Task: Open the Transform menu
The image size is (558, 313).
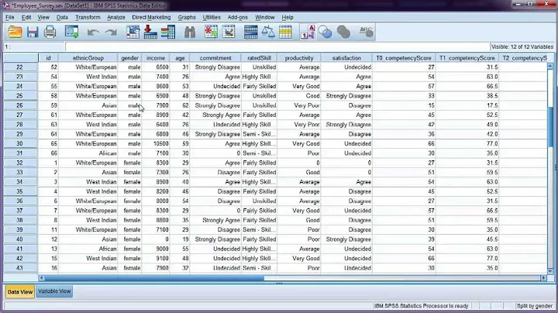Action: coord(88,17)
